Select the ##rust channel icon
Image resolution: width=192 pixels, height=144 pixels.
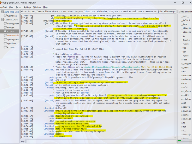pos(5,27)
